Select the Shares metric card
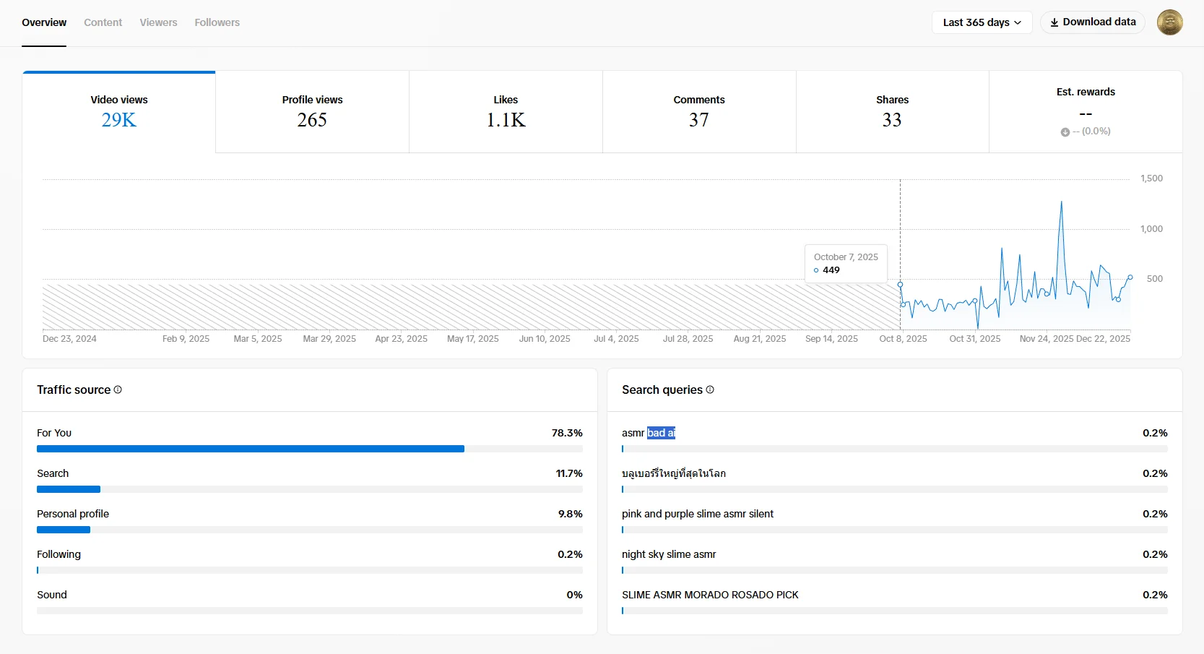 (x=891, y=112)
